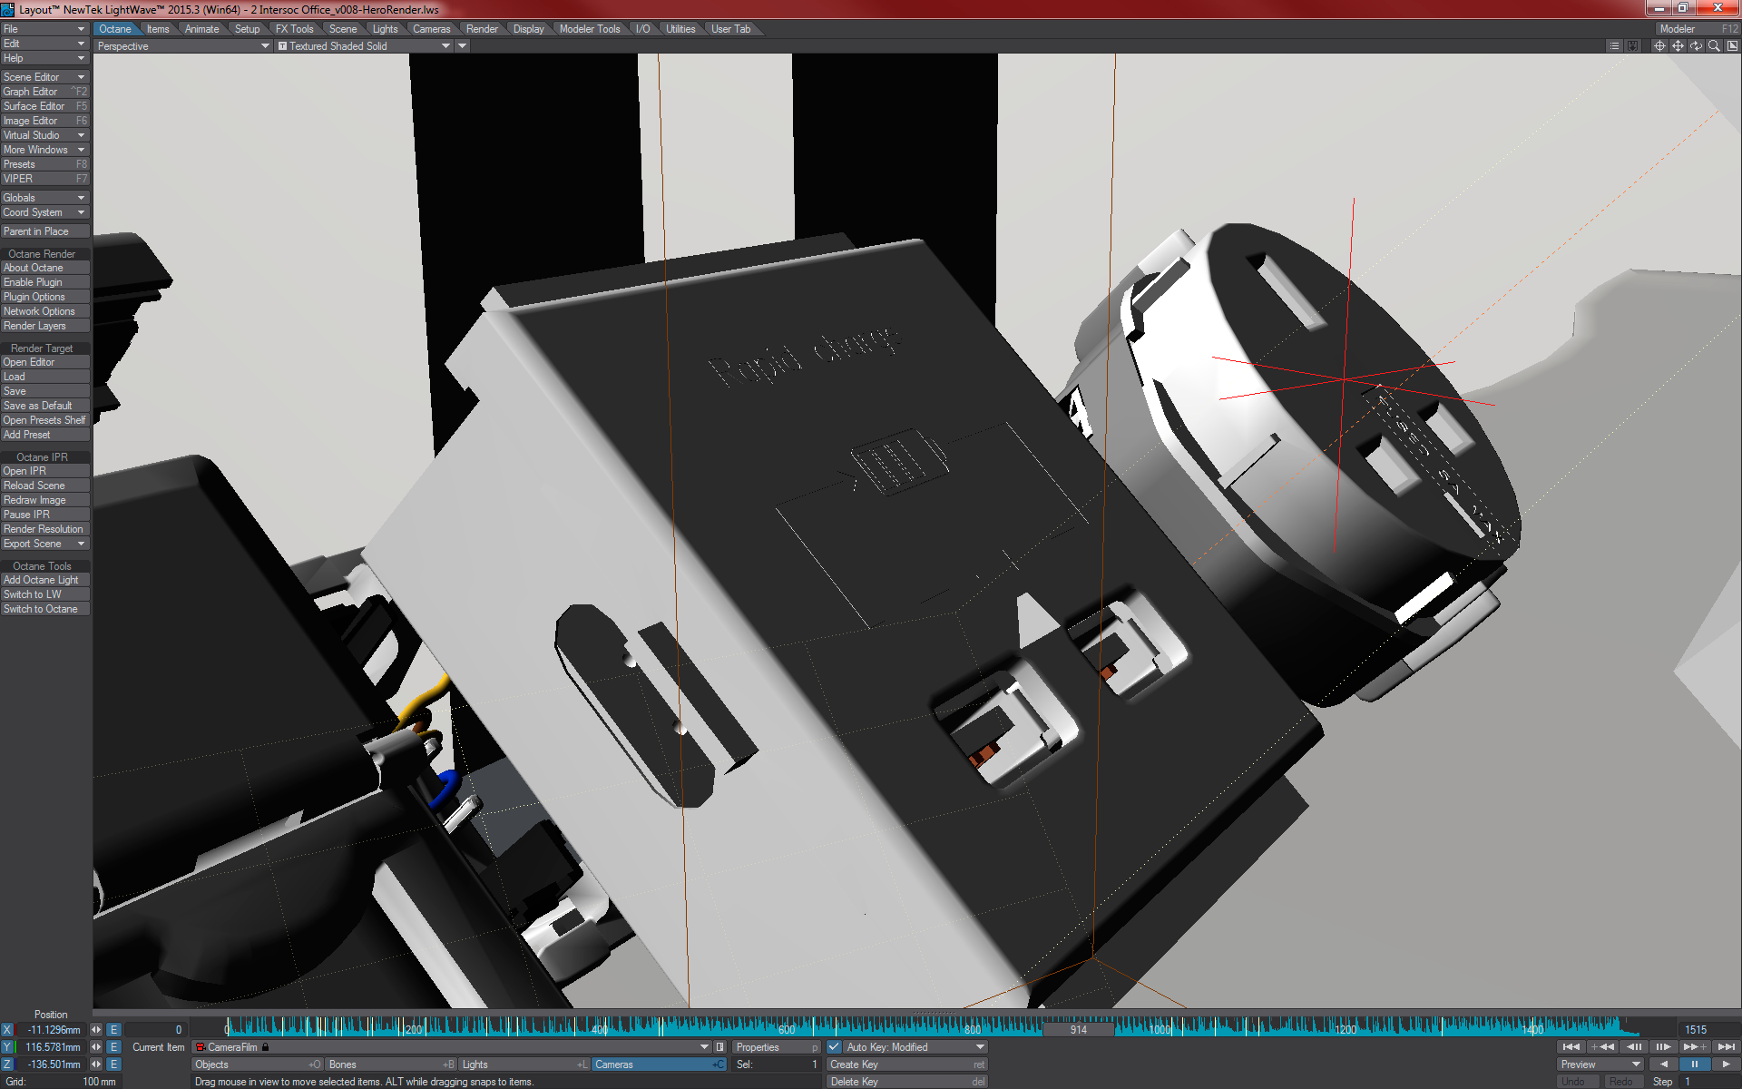Expand the Preview dropdown
Screen dimensions: 1742x1089
click(x=1600, y=1064)
